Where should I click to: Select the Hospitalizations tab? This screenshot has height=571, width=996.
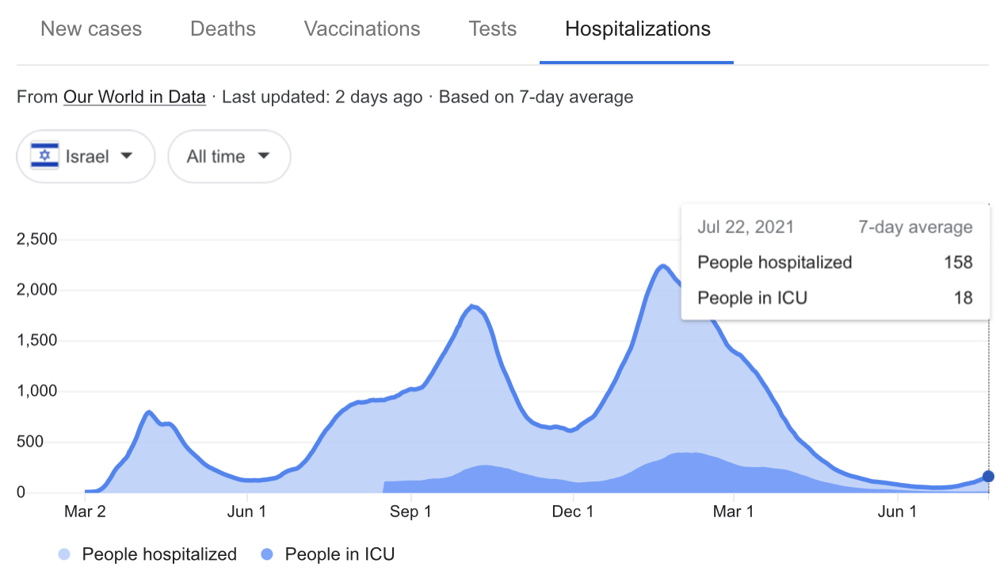pyautogui.click(x=637, y=29)
